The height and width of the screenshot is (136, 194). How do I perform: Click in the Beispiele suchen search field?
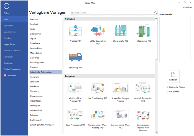(111, 13)
